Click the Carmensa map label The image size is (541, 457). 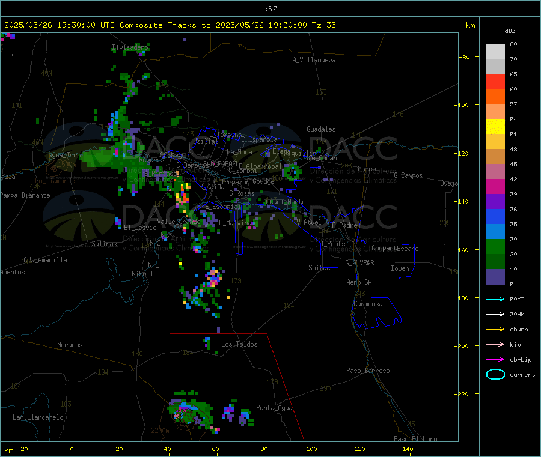tap(368, 304)
